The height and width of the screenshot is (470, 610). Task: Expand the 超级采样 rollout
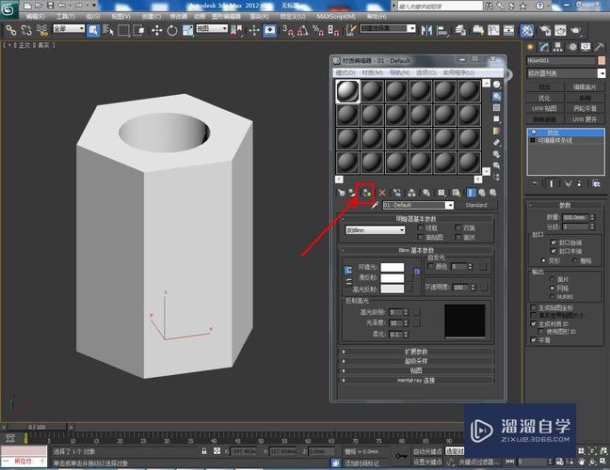[x=416, y=361]
